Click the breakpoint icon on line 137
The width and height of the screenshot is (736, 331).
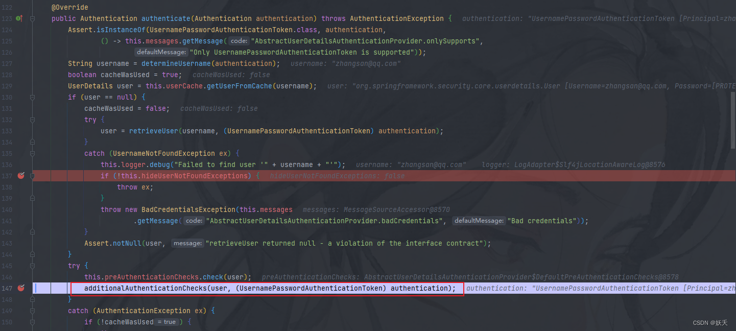pyautogui.click(x=20, y=175)
